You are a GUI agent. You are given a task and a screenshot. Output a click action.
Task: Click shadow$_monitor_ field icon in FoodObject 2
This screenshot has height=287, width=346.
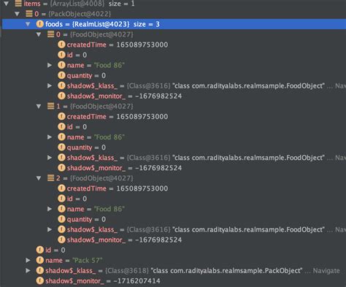pyautogui.click(x=61, y=240)
